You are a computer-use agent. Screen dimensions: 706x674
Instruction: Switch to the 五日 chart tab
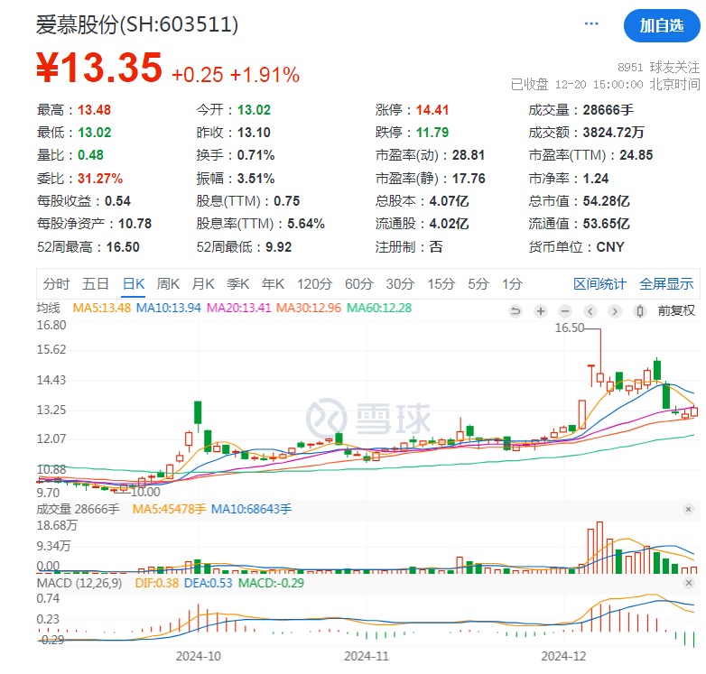click(x=96, y=284)
